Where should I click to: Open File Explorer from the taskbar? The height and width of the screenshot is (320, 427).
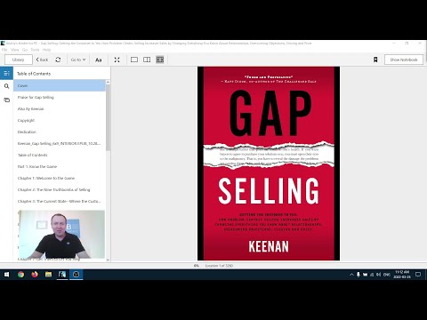[x=48, y=275]
